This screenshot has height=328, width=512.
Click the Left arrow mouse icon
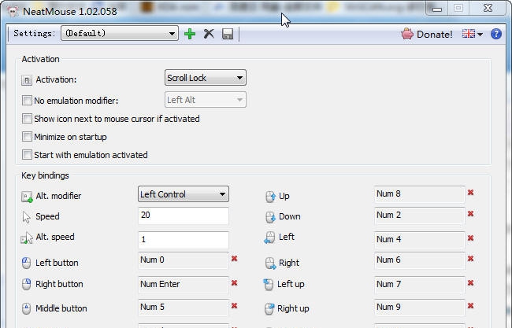[269, 238]
